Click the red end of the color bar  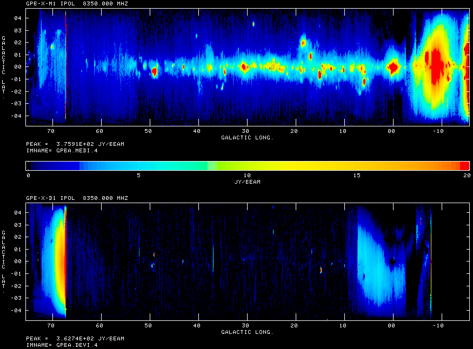coord(464,166)
